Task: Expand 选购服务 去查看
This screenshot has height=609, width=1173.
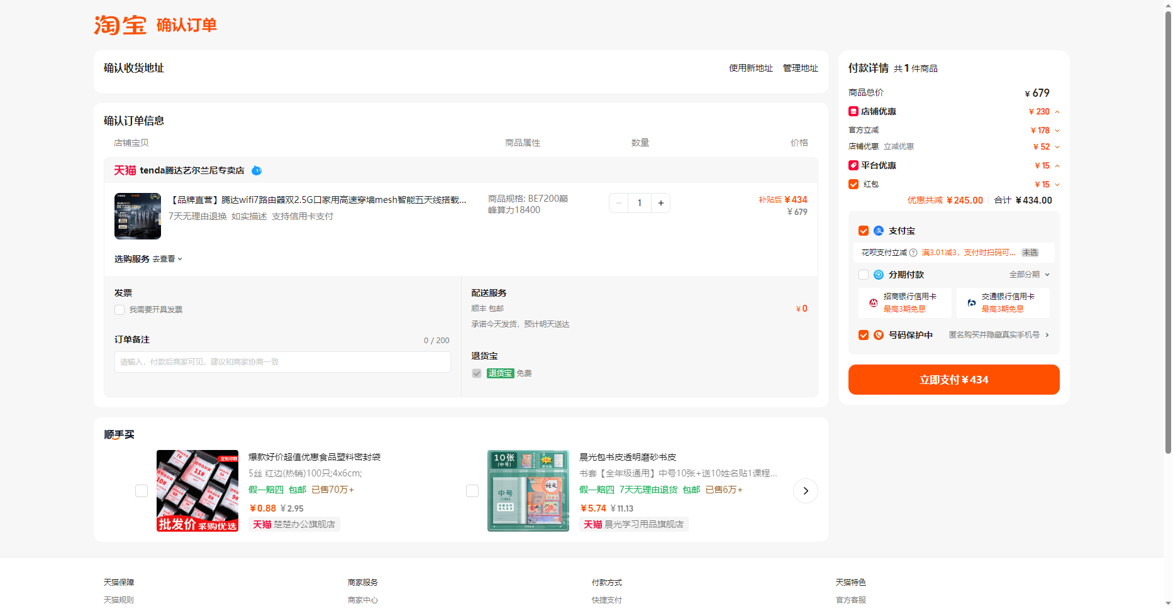Action: coord(167,259)
